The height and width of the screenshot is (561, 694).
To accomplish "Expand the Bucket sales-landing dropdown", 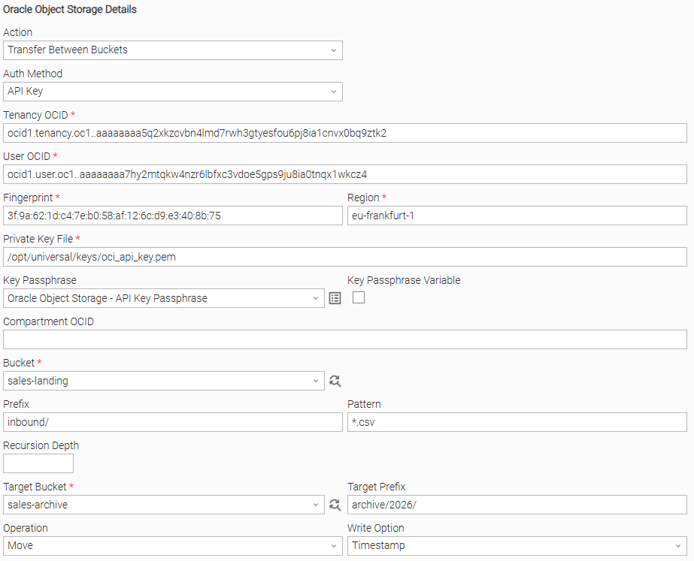I will [x=164, y=381].
